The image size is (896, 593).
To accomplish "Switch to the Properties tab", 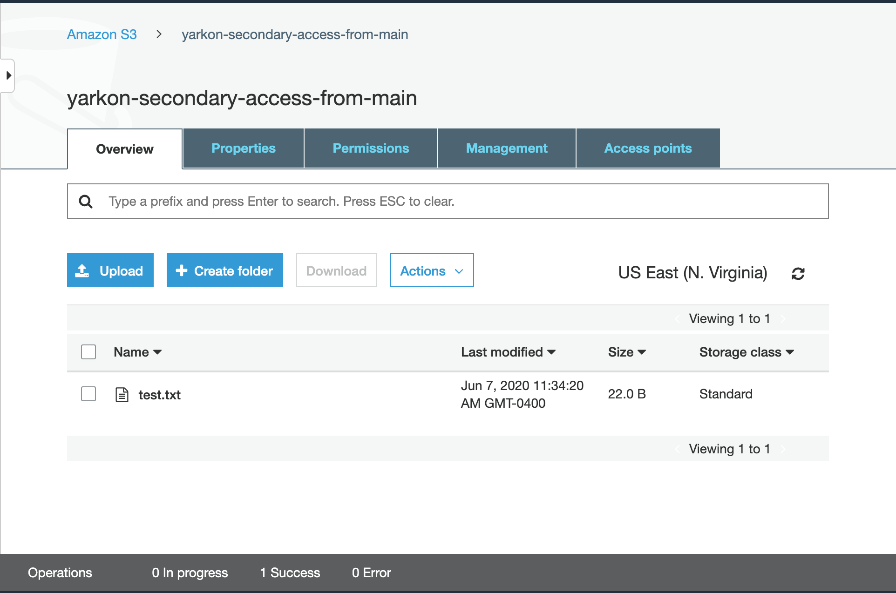I will [243, 148].
